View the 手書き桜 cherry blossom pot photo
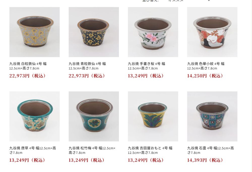The width and height of the screenshot is (252, 172). (153, 32)
